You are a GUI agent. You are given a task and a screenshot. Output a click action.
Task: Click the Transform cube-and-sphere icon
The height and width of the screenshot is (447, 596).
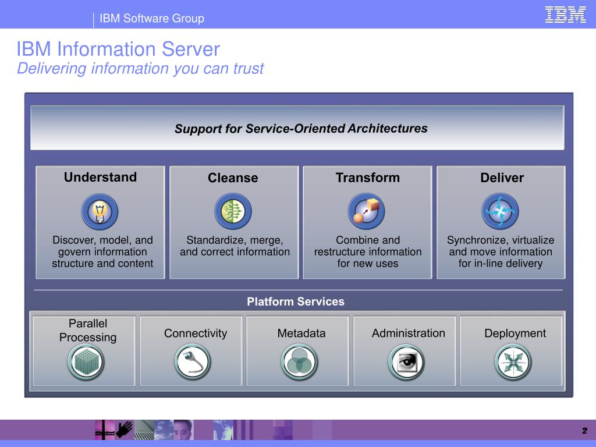pos(367,211)
